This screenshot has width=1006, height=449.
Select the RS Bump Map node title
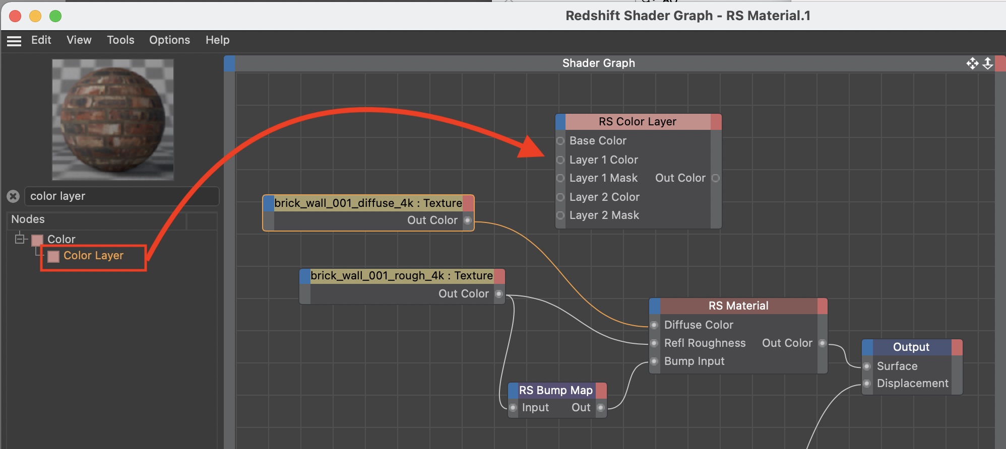[555, 391]
